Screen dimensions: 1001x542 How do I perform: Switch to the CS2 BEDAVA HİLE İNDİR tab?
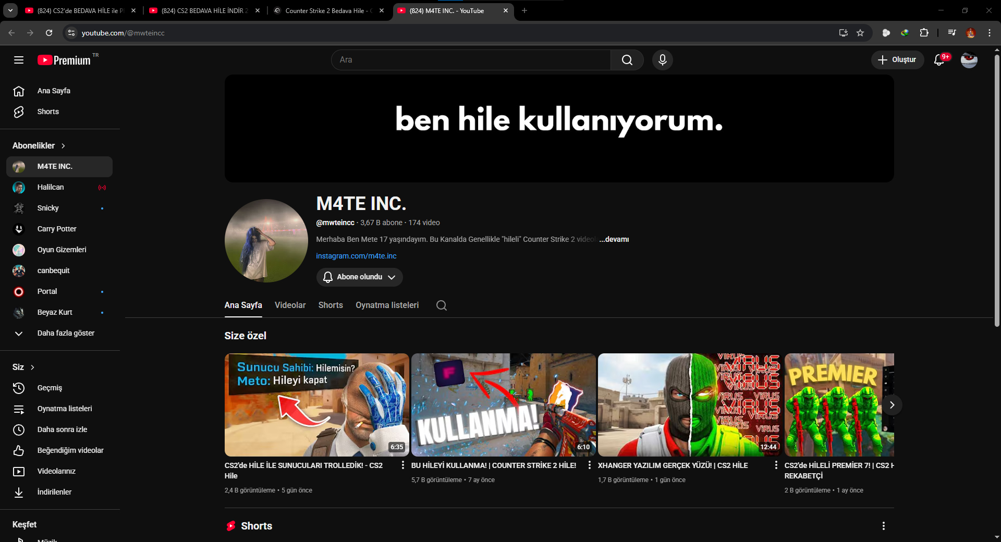[204, 10]
